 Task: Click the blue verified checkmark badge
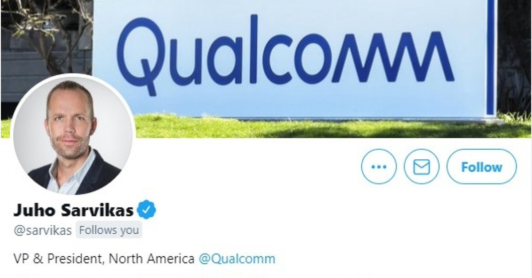click(146, 210)
